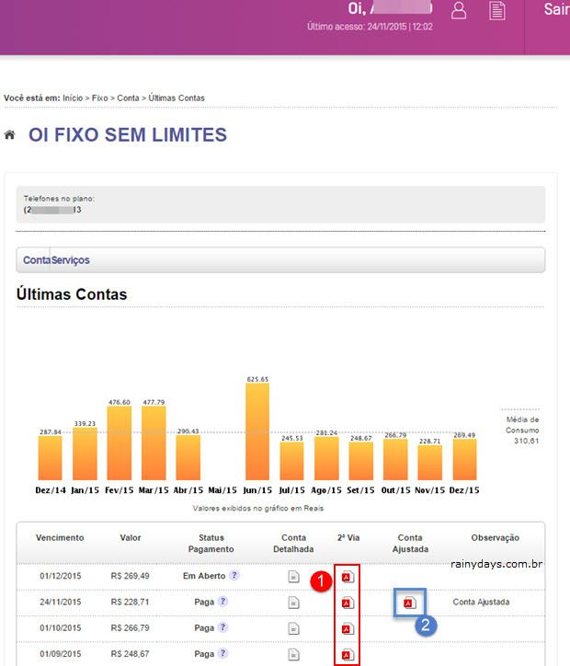The image size is (570, 666).
Task: Click the Dez/15 bar in the chart
Action: pos(465,460)
